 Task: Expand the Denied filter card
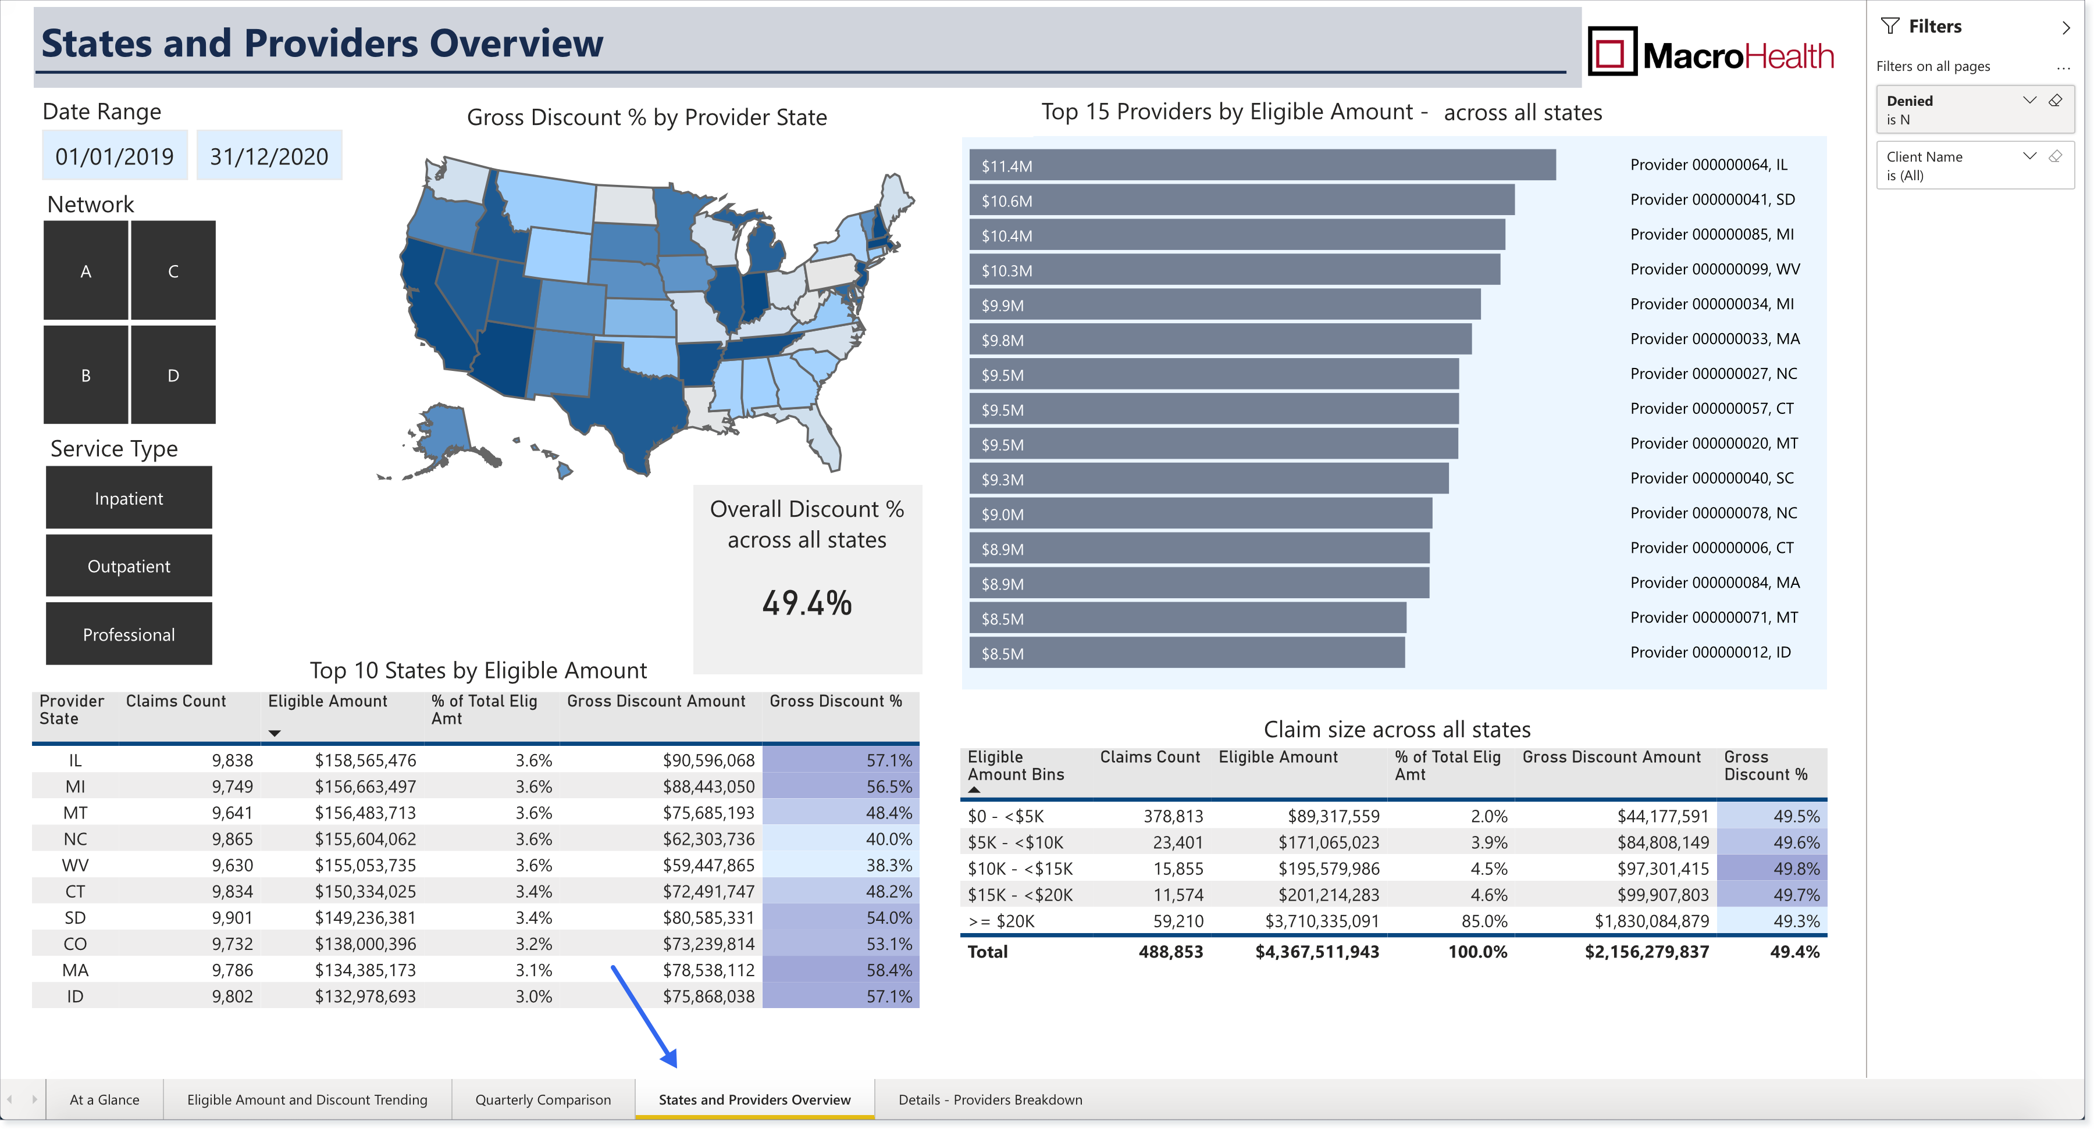(2029, 101)
